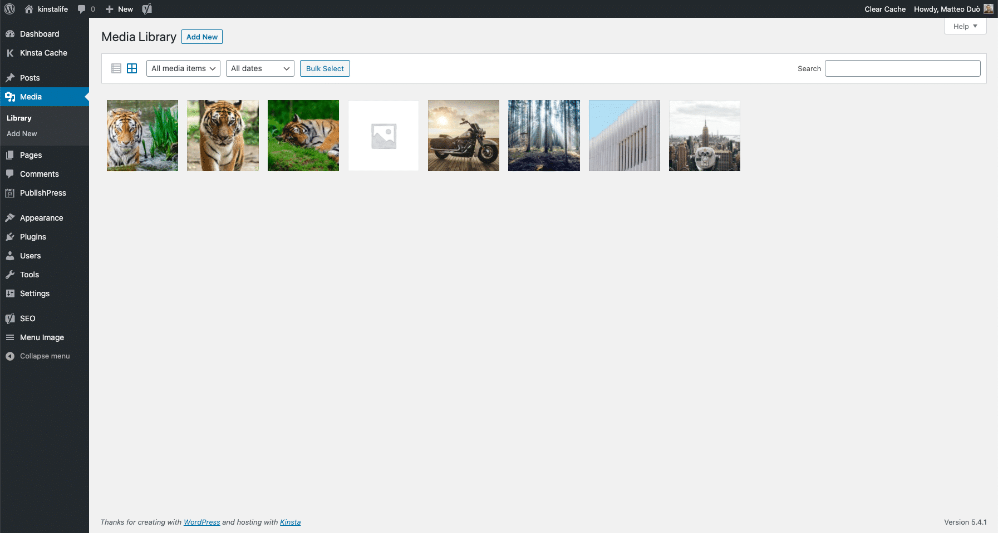Viewport: 998px width, 533px height.
Task: Open the WordPress logo menu in admin bar
Action: [x=9, y=9]
